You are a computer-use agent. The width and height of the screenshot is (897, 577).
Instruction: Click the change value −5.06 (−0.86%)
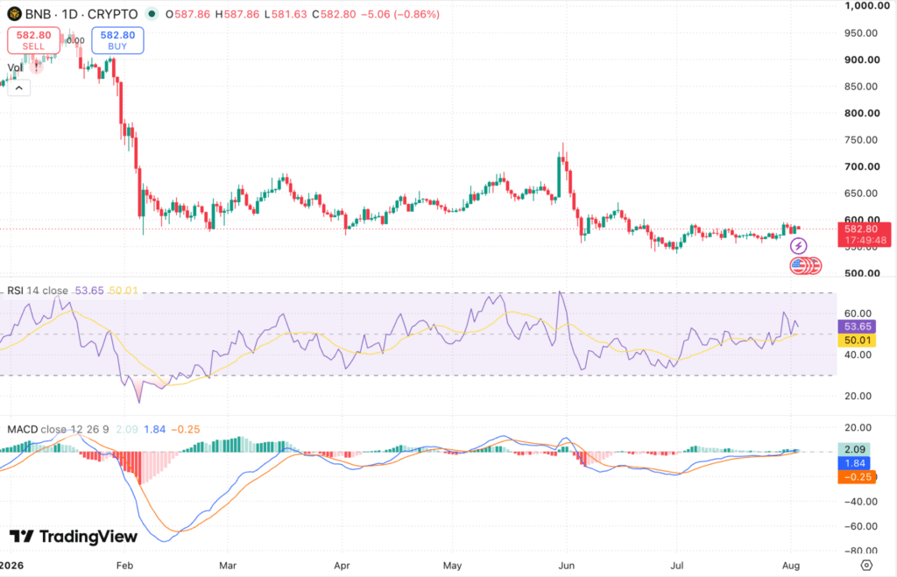point(400,14)
